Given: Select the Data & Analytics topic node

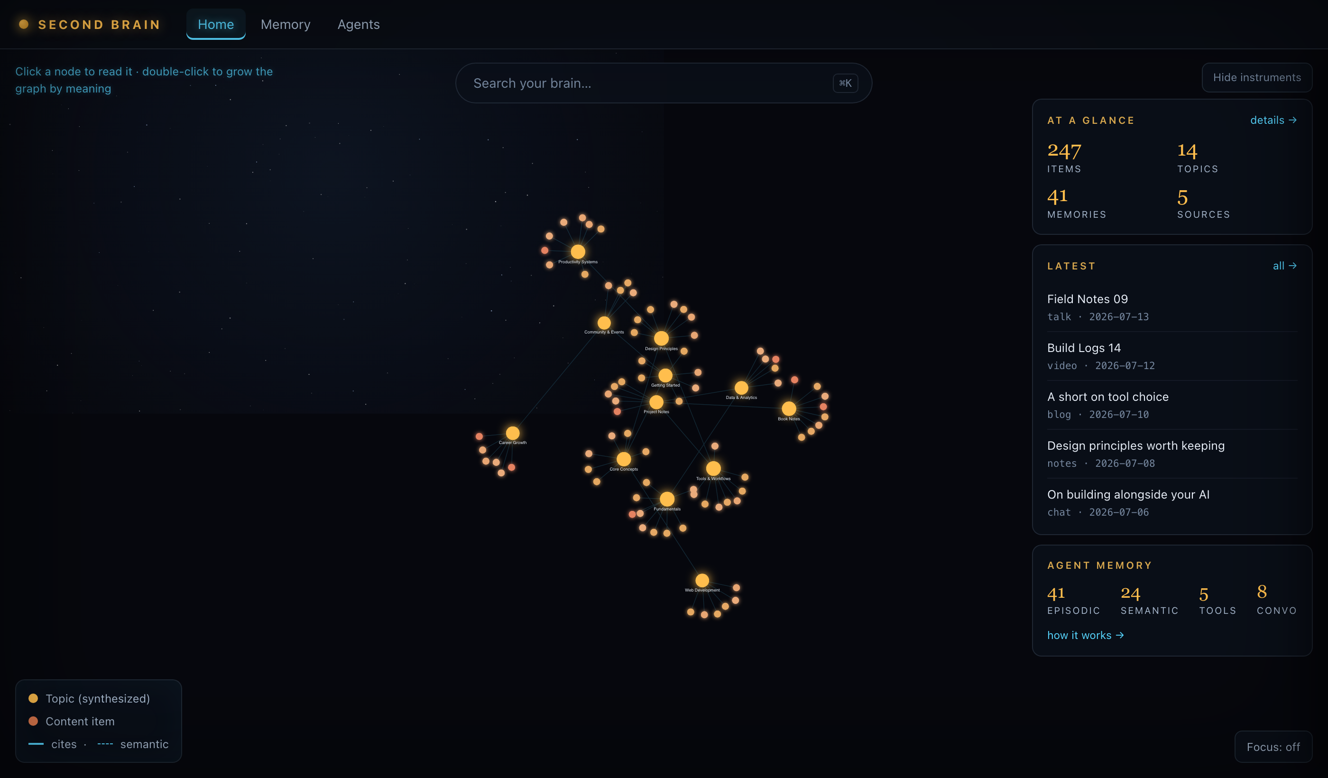Looking at the screenshot, I should 741,388.
